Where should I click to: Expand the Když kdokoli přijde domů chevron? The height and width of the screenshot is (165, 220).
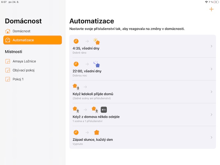[211, 92]
